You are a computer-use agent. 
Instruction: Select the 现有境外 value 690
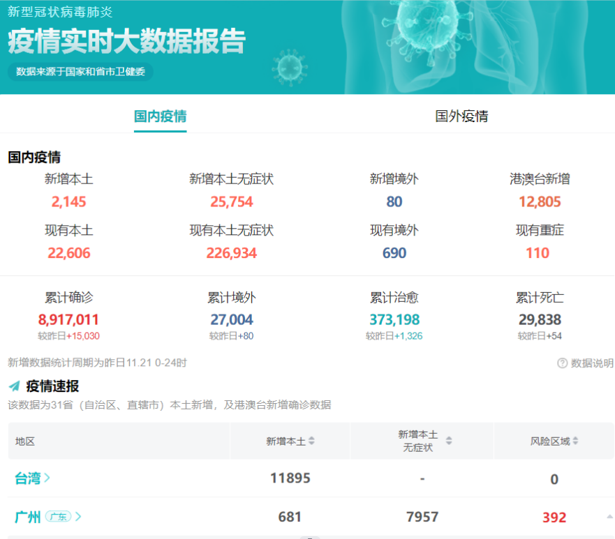pos(394,253)
